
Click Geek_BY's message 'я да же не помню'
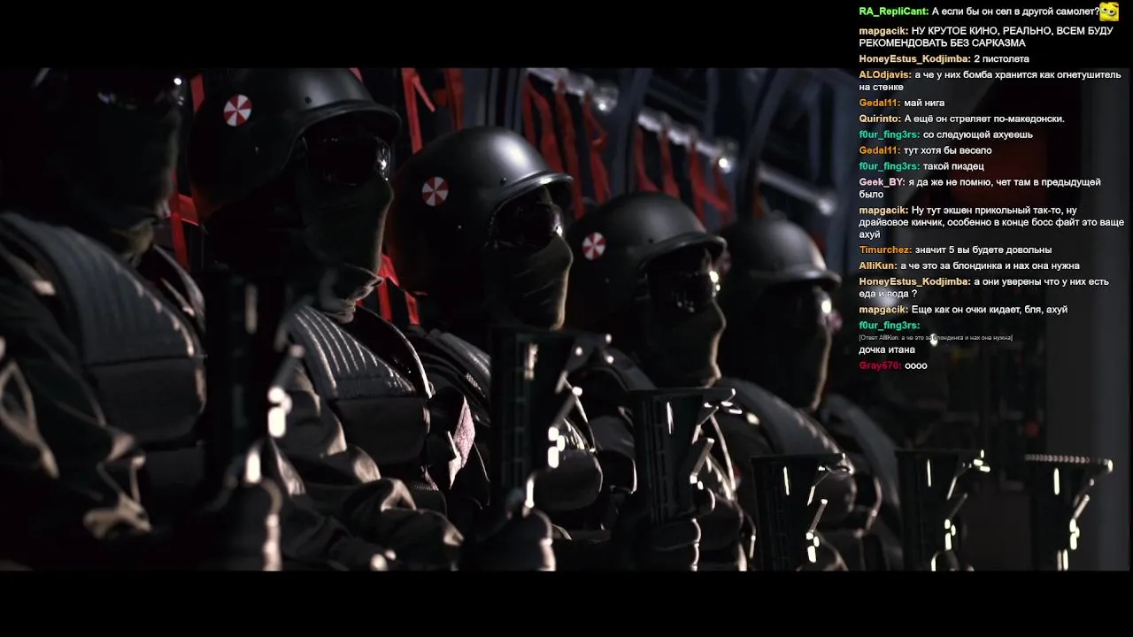click(x=980, y=188)
